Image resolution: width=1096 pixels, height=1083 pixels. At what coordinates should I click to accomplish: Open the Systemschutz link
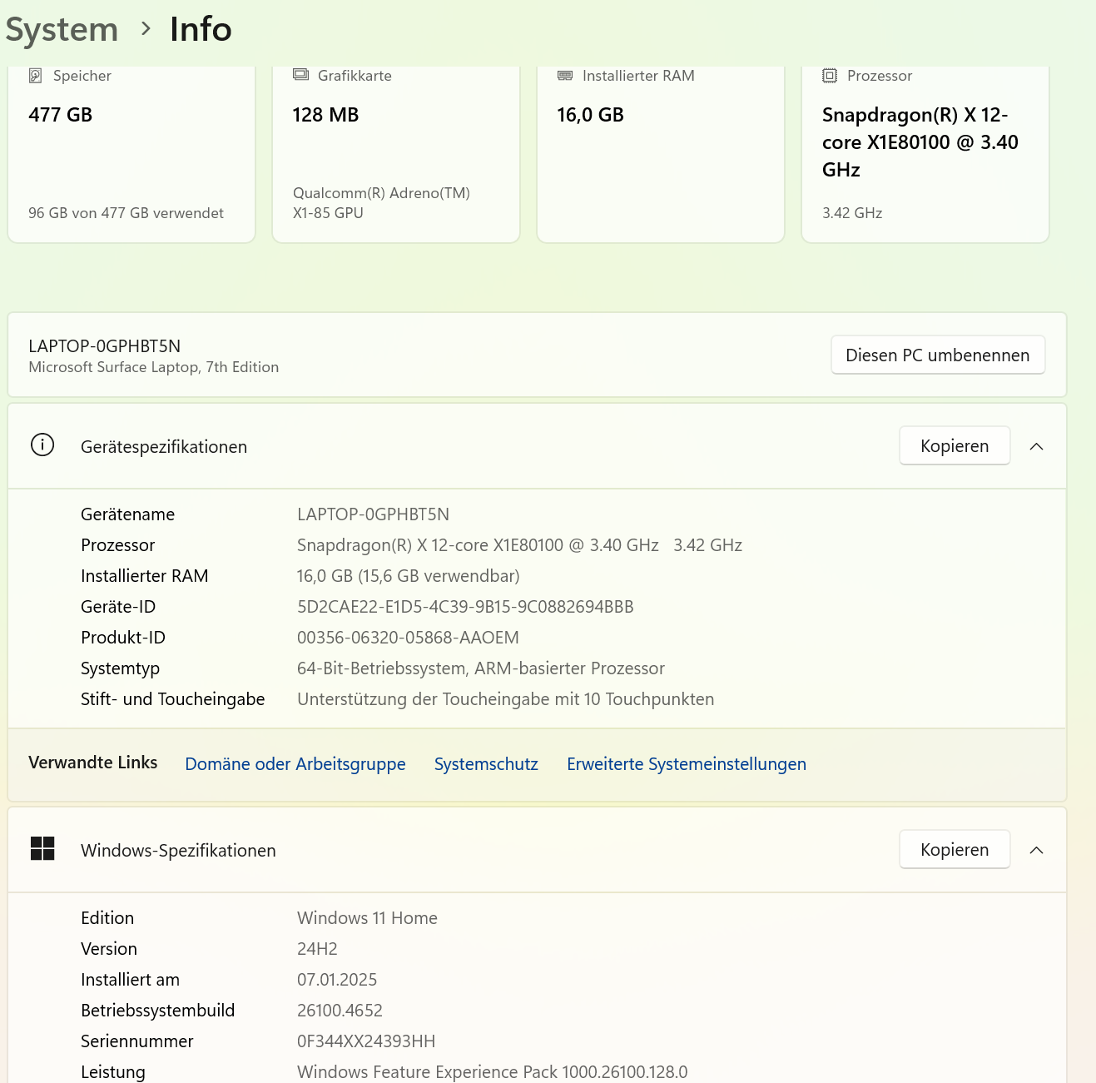pos(486,764)
